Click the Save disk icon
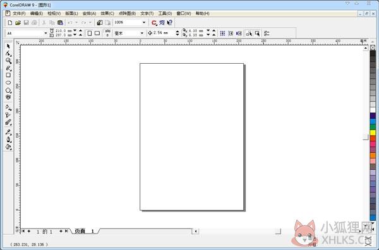Image resolution: width=379 pixels, height=250 pixels. point(26,23)
